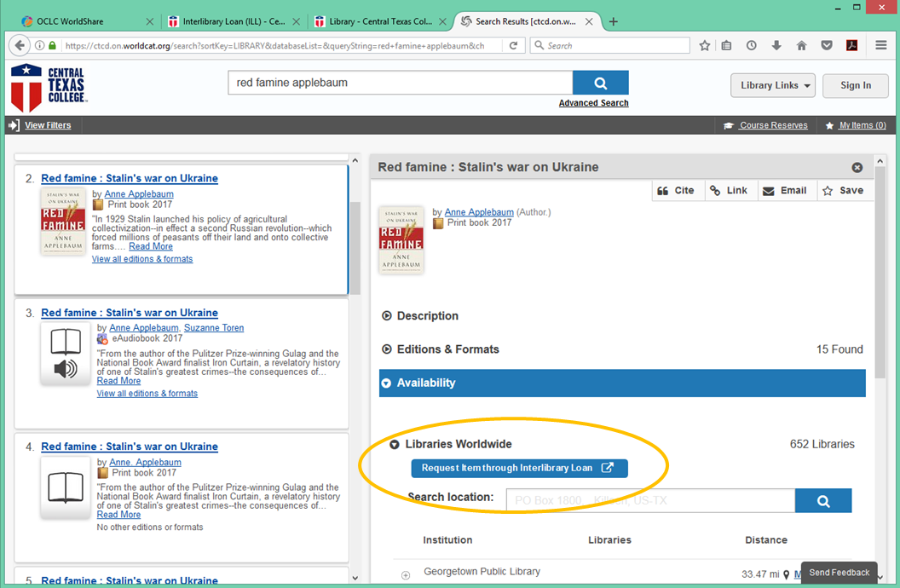Click the Central Texas College logo
The width and height of the screenshot is (900, 588).
point(49,87)
